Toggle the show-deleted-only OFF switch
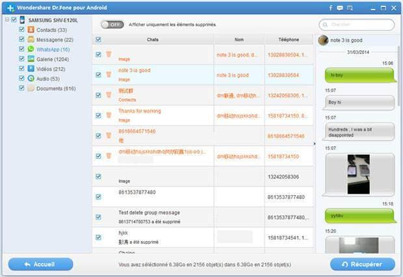This screenshot has height=277, width=403. [112, 25]
